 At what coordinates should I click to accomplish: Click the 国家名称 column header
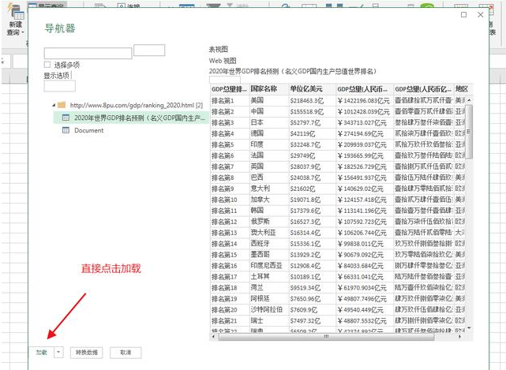[x=269, y=89]
